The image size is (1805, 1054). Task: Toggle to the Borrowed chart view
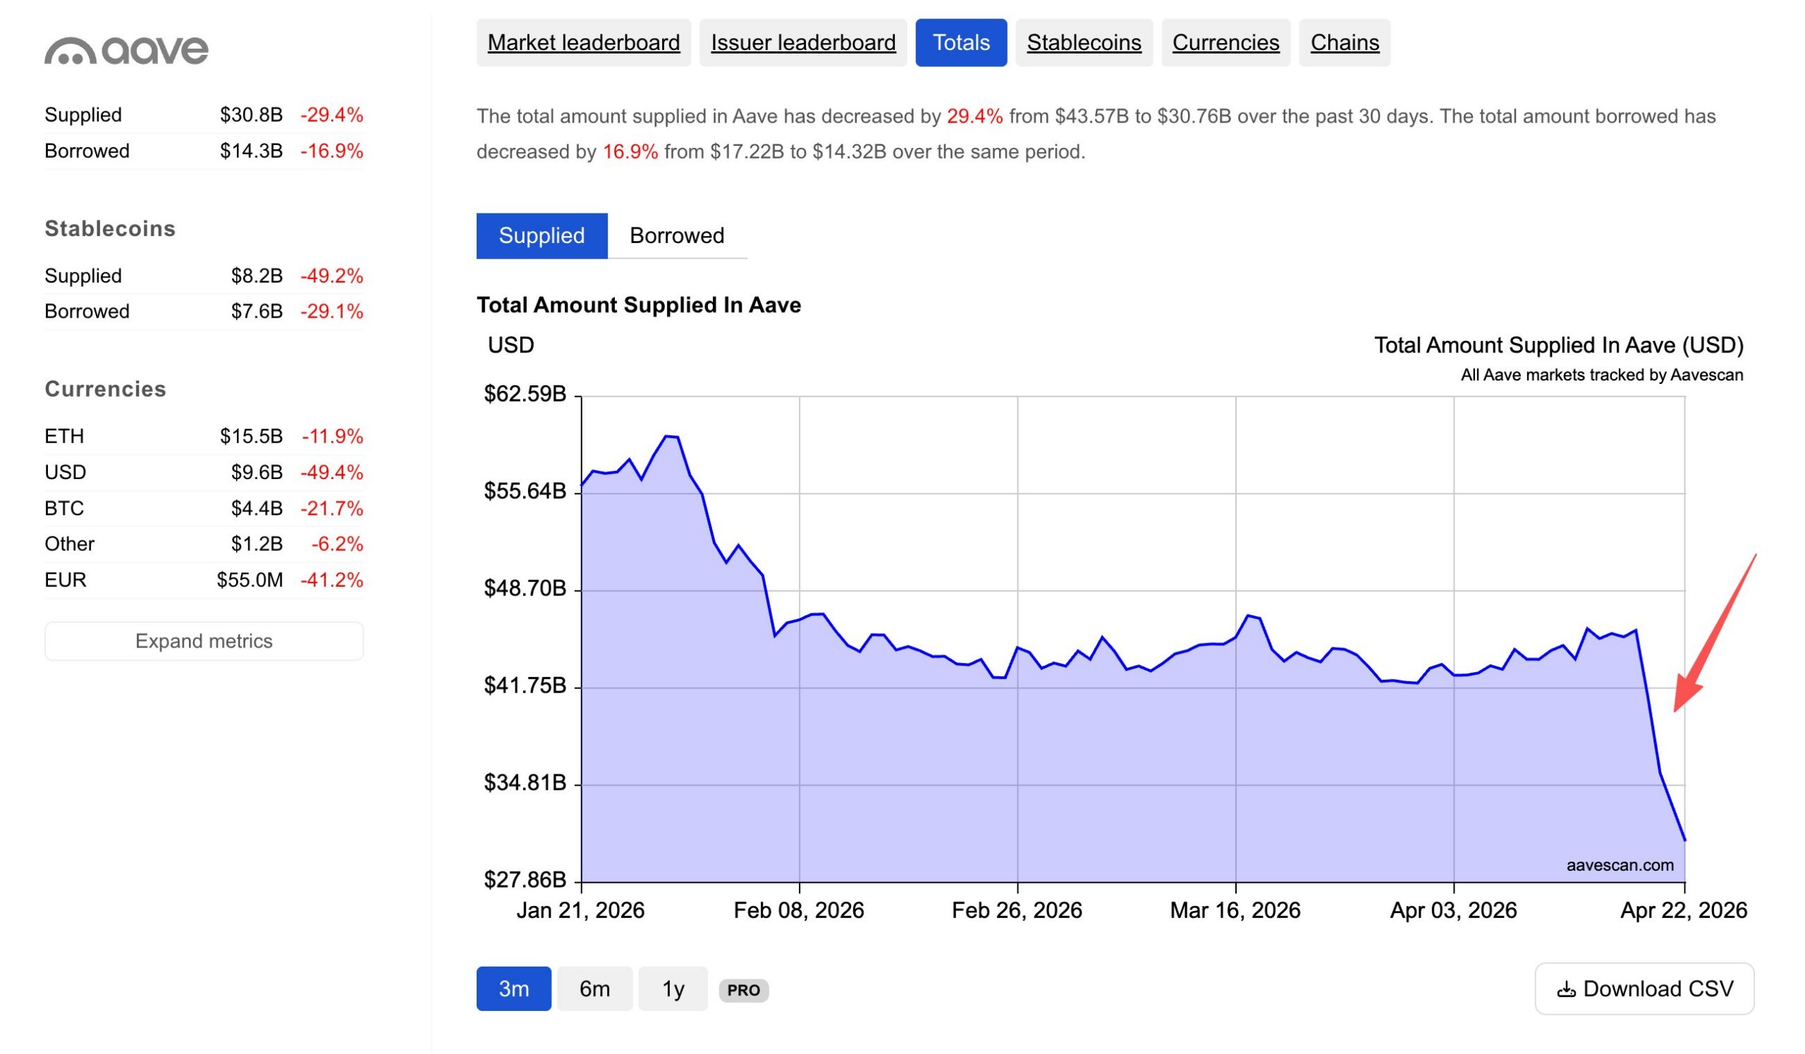point(676,235)
